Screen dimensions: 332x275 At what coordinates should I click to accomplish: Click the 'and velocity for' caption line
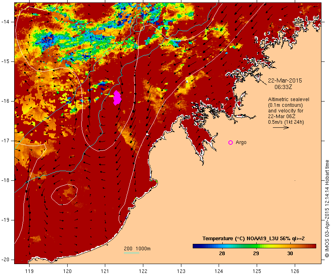coord(285,111)
